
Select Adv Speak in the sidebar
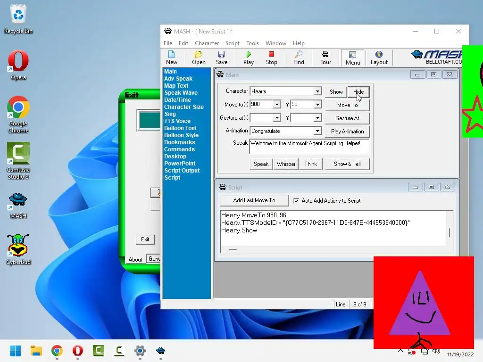click(178, 79)
